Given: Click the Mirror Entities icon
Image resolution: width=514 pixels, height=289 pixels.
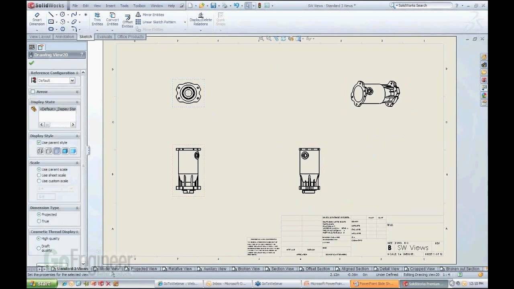Looking at the screenshot, I should click(x=138, y=14).
